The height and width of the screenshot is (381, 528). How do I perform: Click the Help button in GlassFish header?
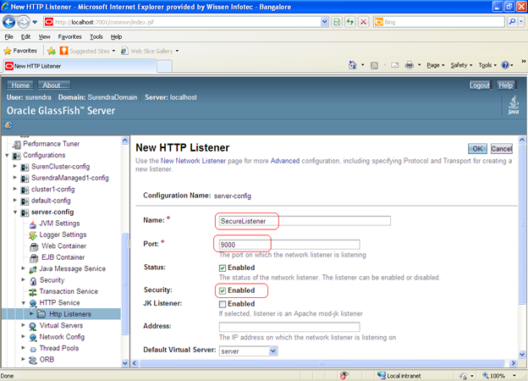click(x=505, y=86)
